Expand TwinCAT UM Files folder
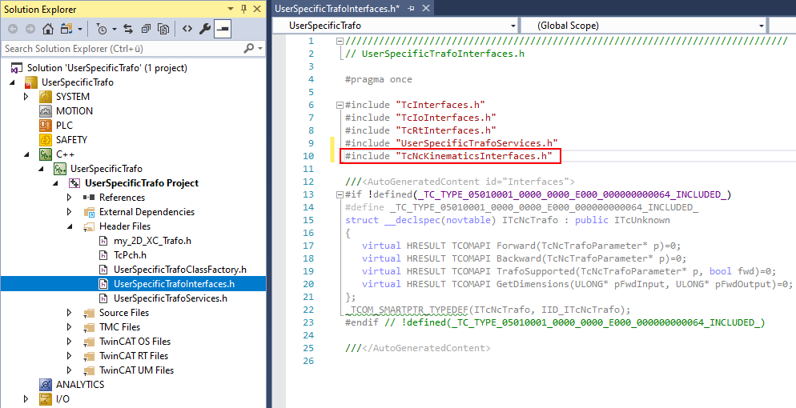The image size is (796, 408). [x=70, y=370]
